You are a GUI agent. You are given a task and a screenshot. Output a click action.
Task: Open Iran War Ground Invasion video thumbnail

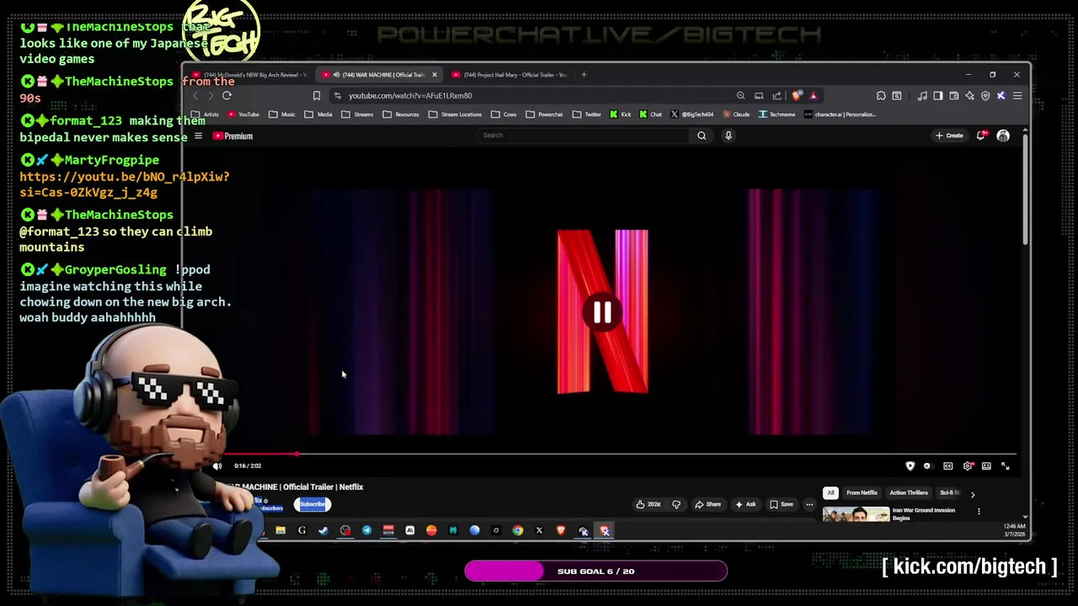[856, 514]
